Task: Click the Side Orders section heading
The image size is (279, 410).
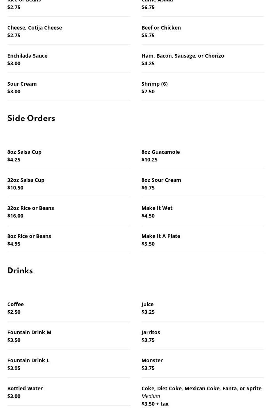Action: point(31,118)
